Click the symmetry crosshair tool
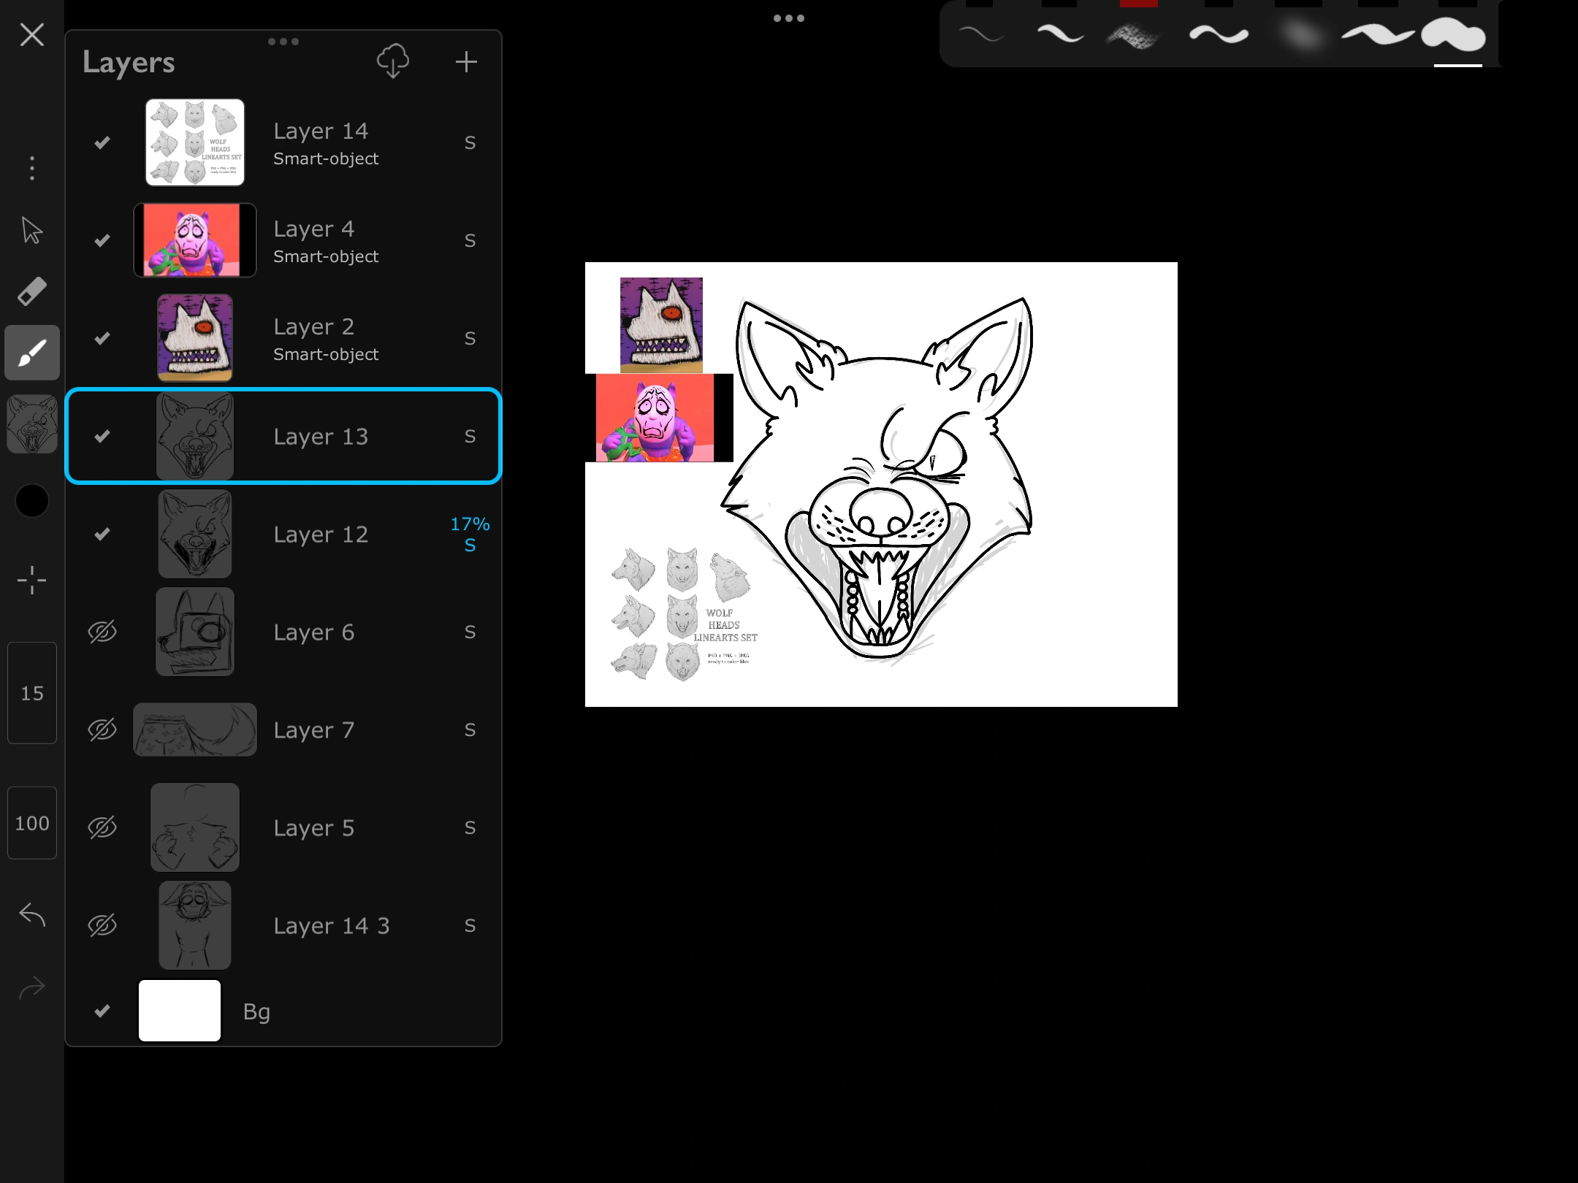1578x1183 pixels. pyautogui.click(x=32, y=581)
